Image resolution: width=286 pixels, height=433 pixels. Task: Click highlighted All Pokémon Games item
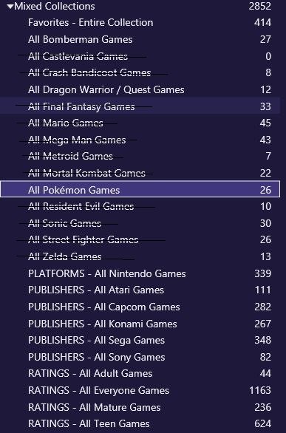tap(140, 189)
